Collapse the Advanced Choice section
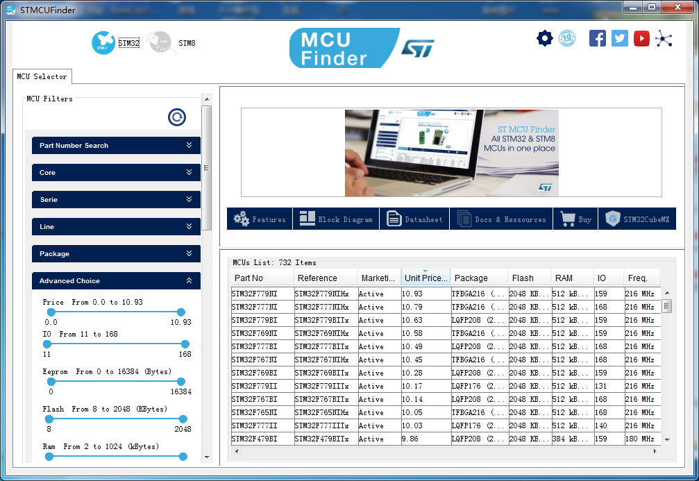Image resolution: width=699 pixels, height=481 pixels. click(x=116, y=281)
